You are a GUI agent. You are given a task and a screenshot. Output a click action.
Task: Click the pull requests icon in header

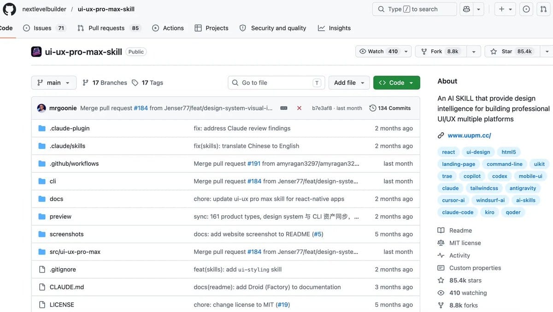(x=543, y=9)
